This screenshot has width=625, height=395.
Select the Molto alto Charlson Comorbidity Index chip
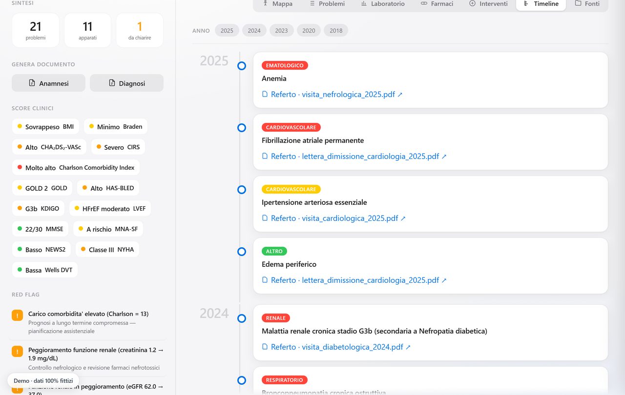pyautogui.click(x=76, y=168)
